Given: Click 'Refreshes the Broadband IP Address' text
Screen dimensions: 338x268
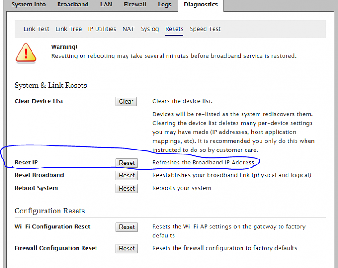Looking at the screenshot, I should tap(203, 162).
